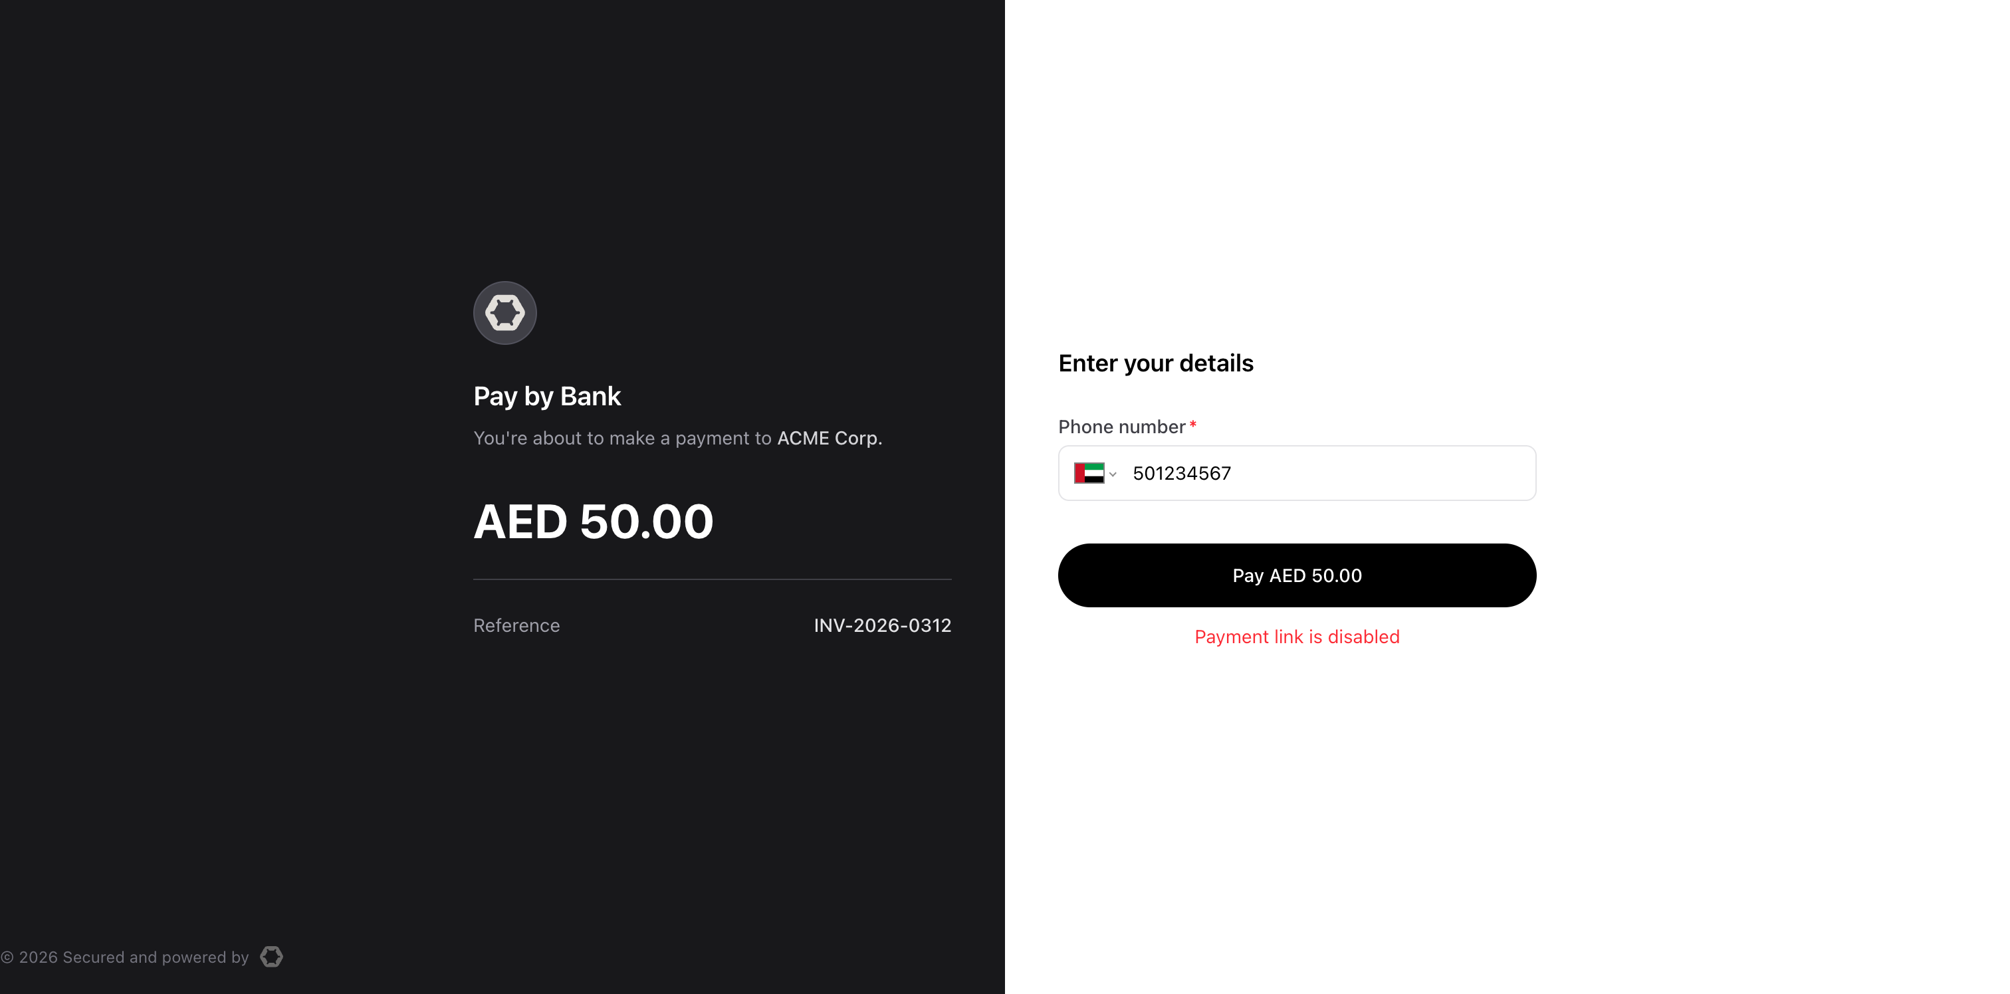Click the 'Enter your details' heading
2010x994 pixels.
(1156, 363)
